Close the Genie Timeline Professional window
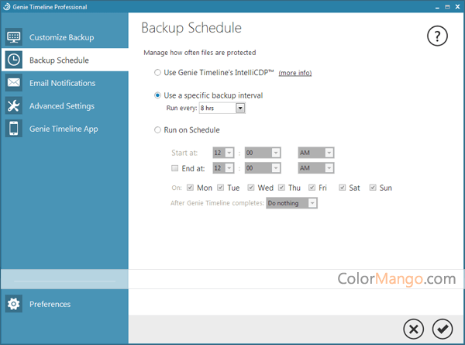 point(457,6)
